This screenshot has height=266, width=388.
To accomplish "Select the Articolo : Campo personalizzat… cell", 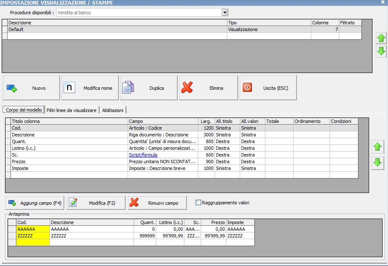I will click(163, 148).
